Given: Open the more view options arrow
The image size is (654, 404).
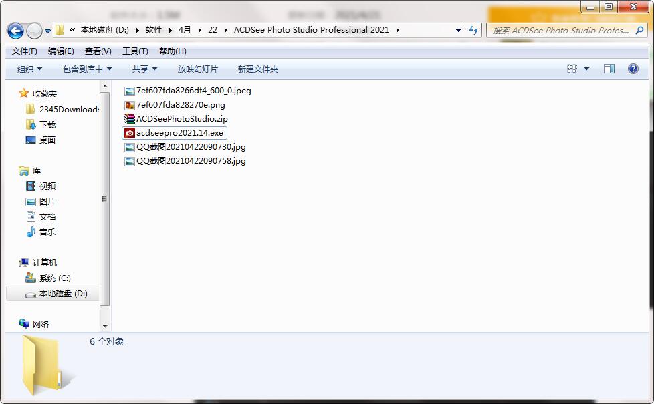Looking at the screenshot, I should point(587,69).
